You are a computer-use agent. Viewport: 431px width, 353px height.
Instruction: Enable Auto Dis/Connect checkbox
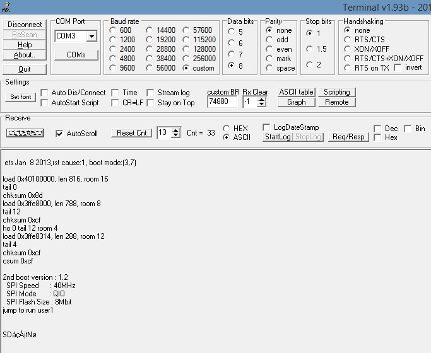44,93
